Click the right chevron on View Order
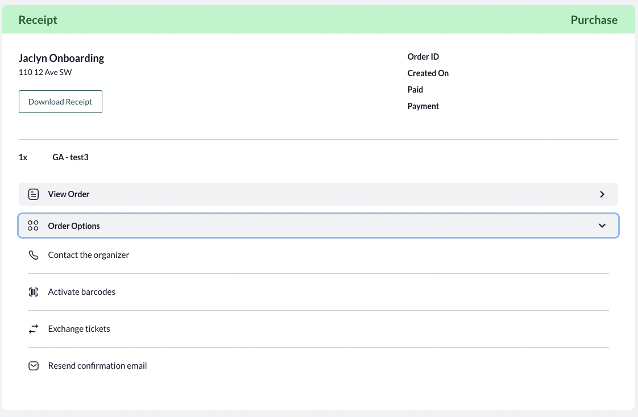This screenshot has width=638, height=417. point(602,194)
